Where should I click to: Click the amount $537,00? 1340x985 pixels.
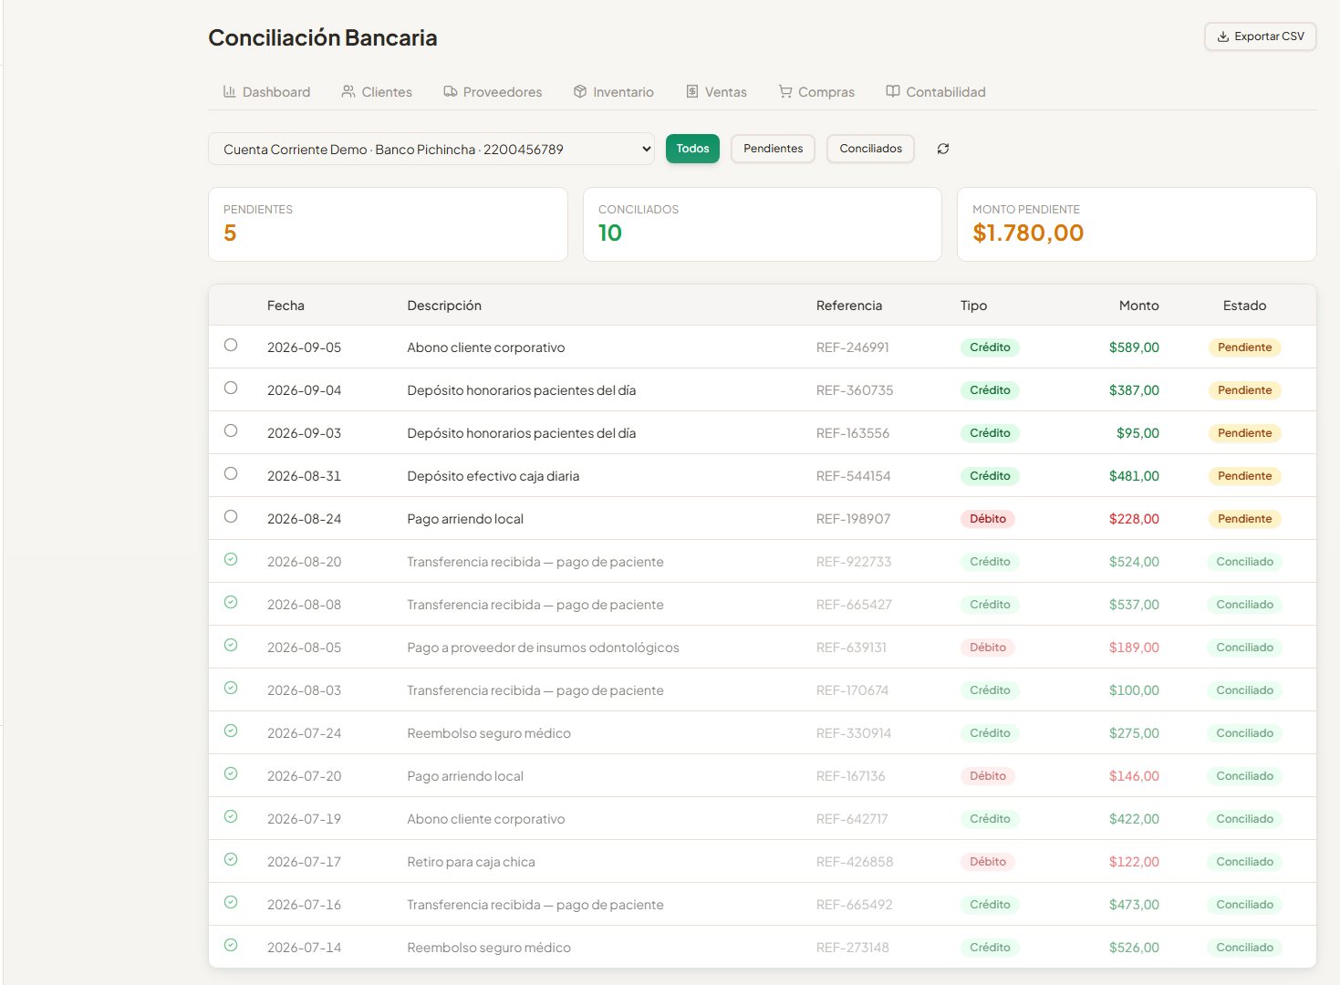tap(1134, 605)
